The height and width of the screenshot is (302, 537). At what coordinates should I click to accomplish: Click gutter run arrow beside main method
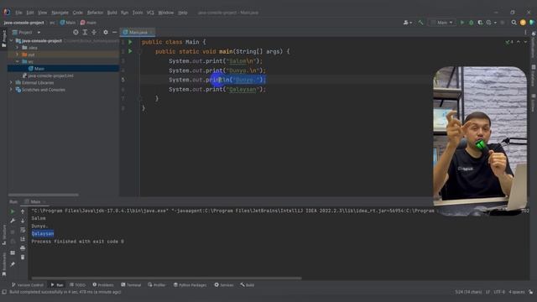[130, 51]
